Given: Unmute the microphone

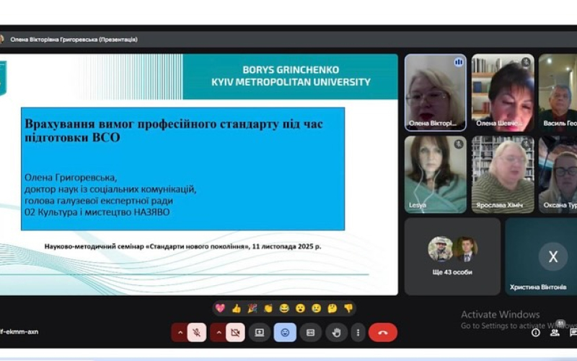Looking at the screenshot, I should coord(197,332).
